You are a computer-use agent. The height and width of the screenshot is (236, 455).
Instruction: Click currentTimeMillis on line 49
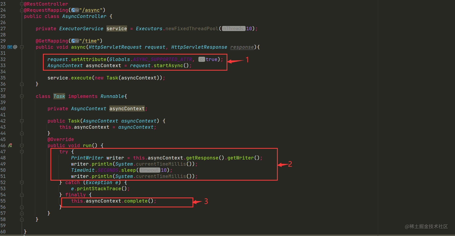(x=161, y=164)
